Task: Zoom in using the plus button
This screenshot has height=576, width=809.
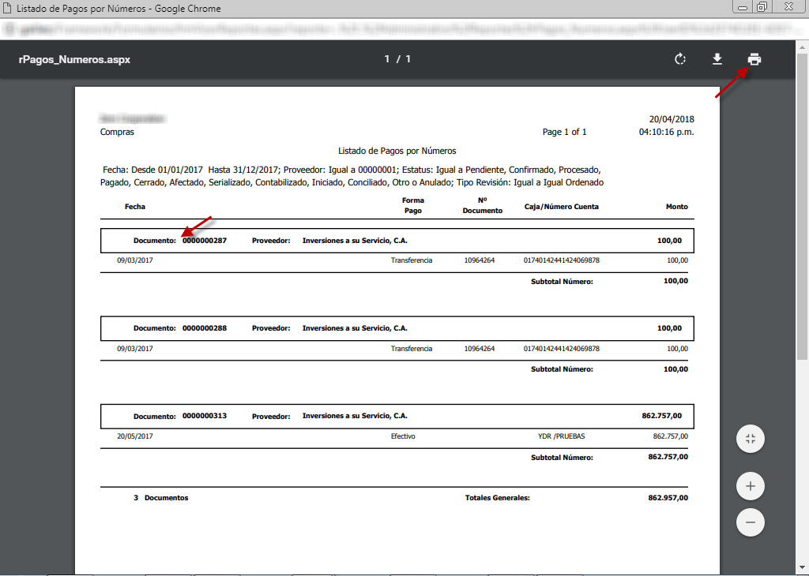Action: pyautogui.click(x=750, y=486)
